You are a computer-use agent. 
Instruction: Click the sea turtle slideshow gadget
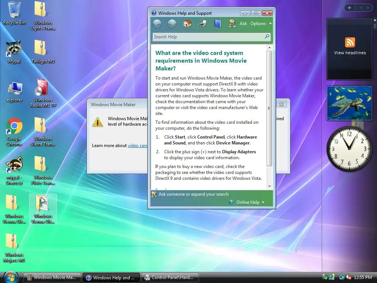tap(349, 103)
